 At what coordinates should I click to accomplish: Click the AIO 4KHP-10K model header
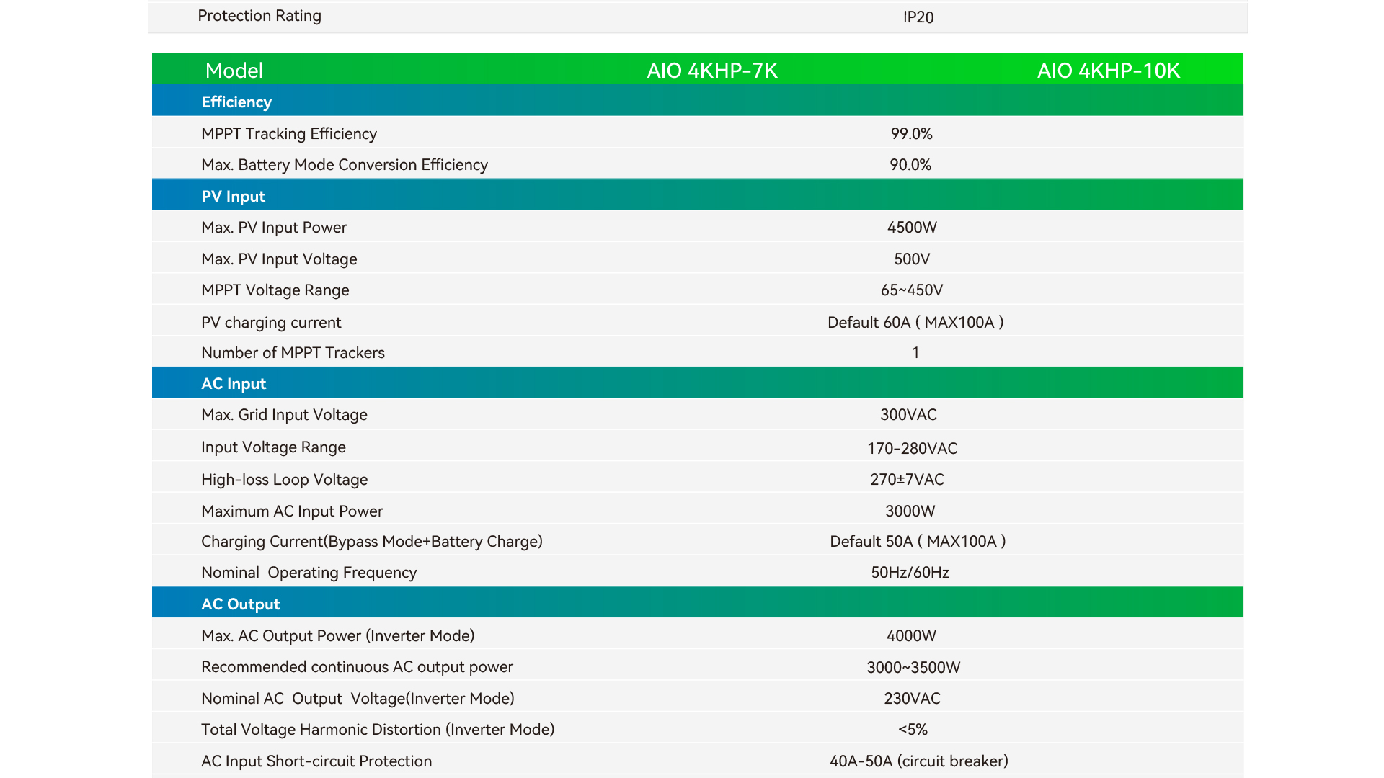[1108, 71]
